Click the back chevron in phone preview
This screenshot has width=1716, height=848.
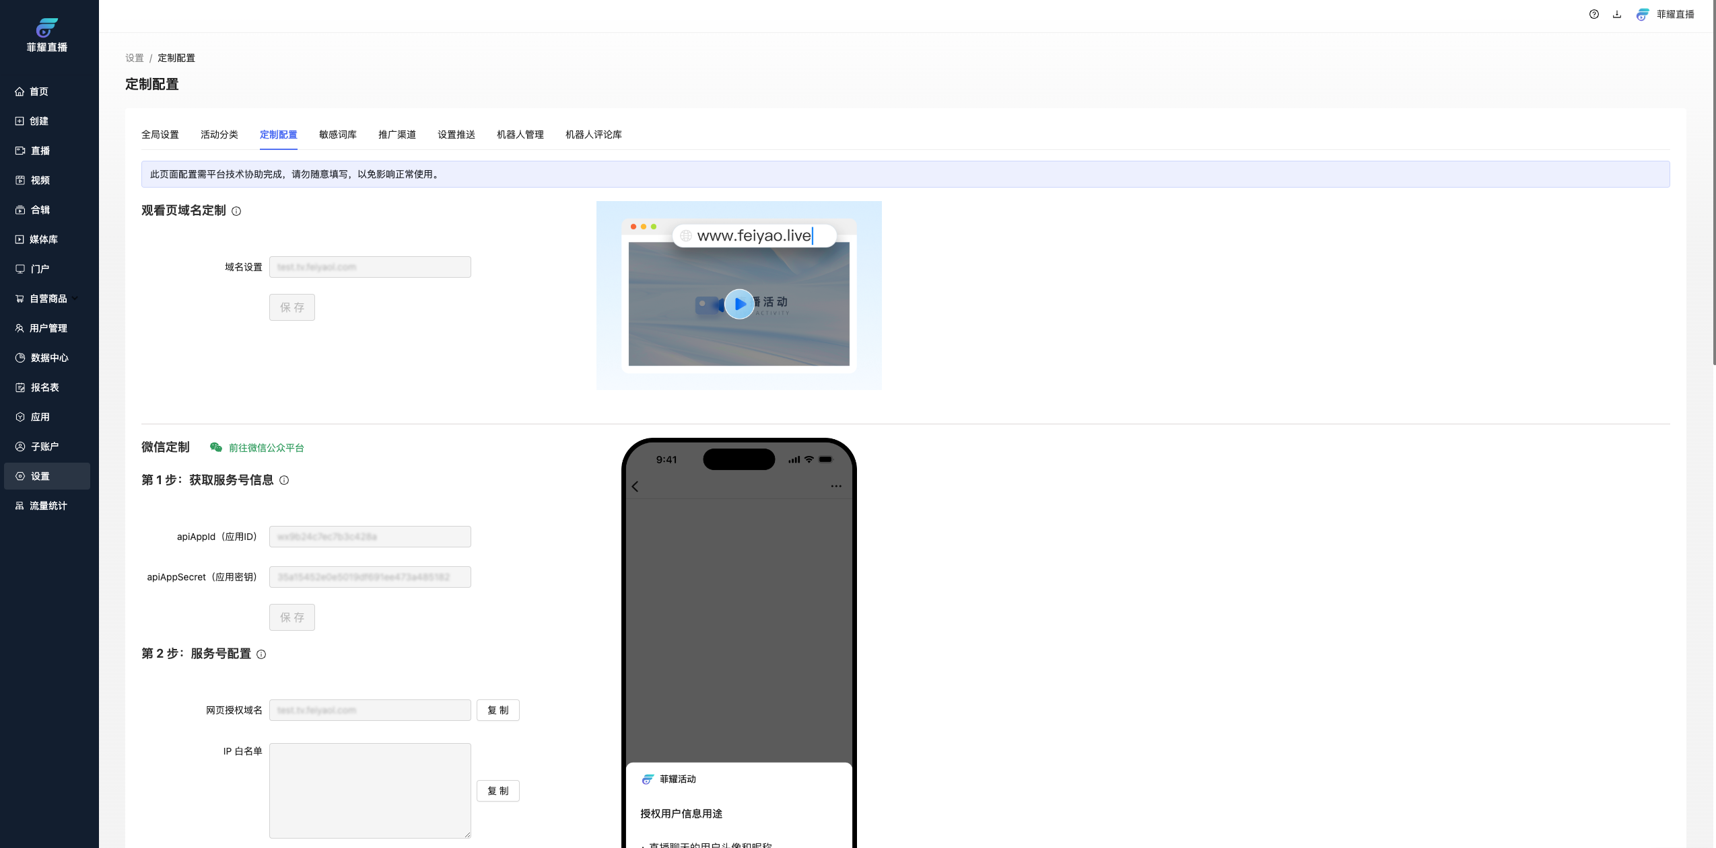(635, 486)
